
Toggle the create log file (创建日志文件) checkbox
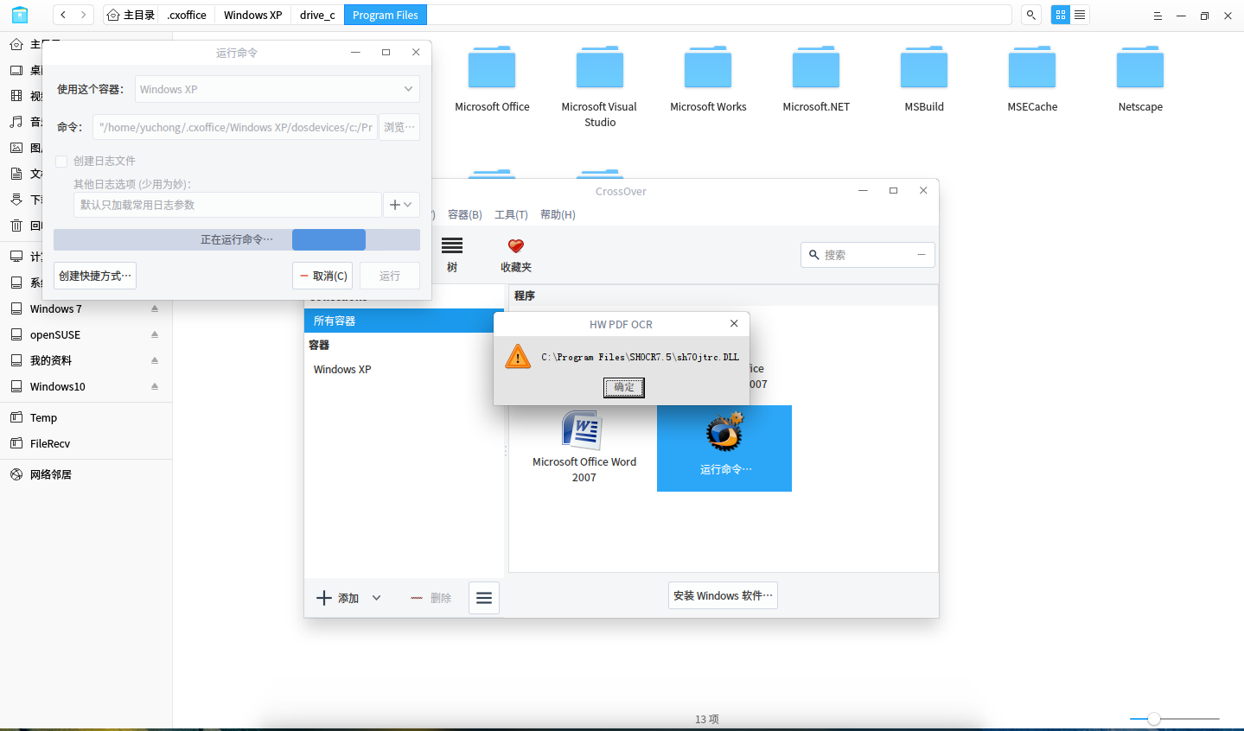[x=61, y=161]
